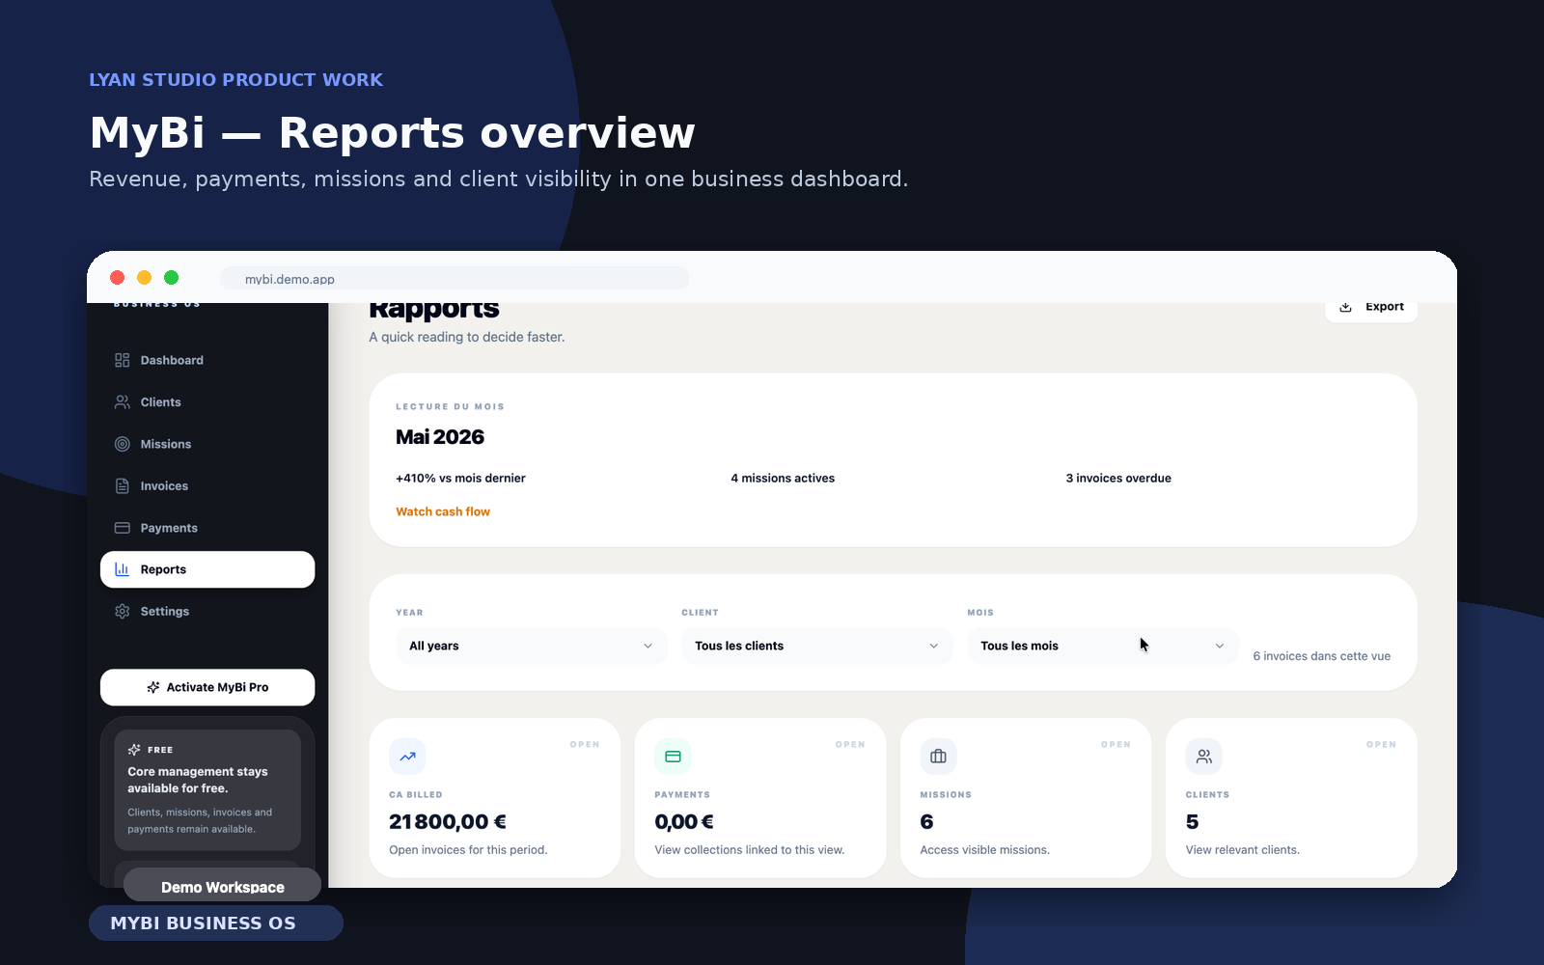The height and width of the screenshot is (965, 1544).
Task: Click the Demo Workspace button
Action: click(x=222, y=887)
